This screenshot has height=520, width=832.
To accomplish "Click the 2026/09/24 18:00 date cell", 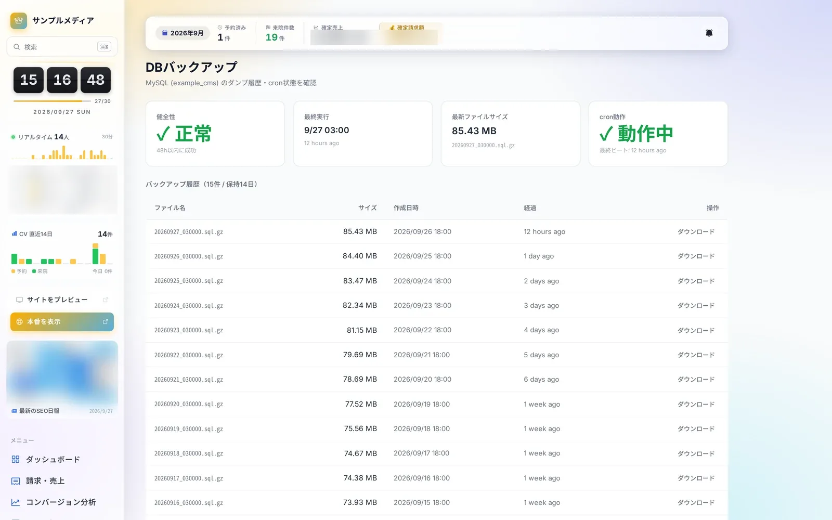I will tap(422, 281).
